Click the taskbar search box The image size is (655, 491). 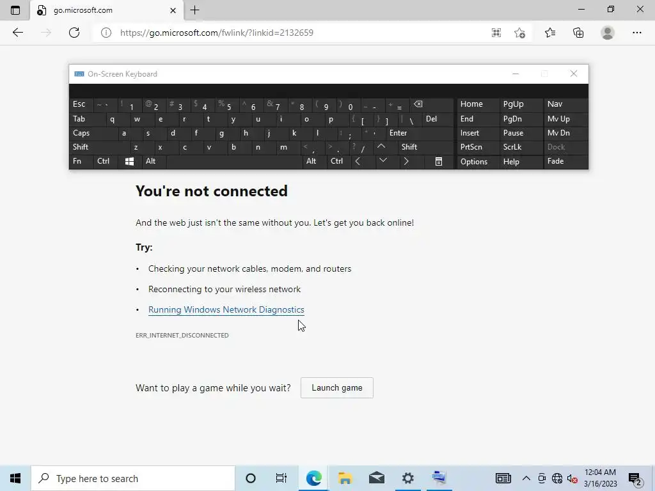point(133,478)
